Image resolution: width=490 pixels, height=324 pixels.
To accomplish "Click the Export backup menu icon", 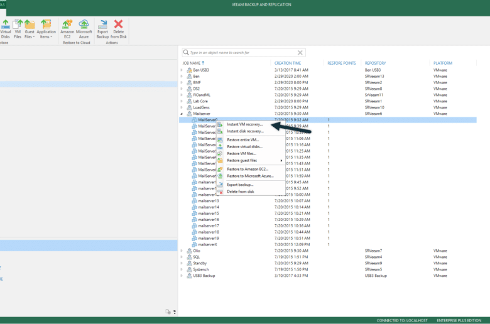I will [220, 185].
